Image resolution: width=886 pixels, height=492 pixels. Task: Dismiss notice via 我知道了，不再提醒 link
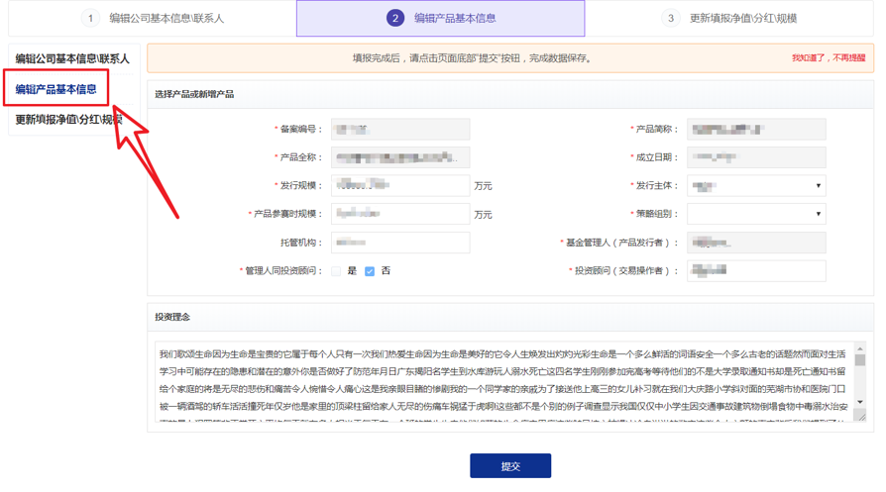[x=828, y=58]
